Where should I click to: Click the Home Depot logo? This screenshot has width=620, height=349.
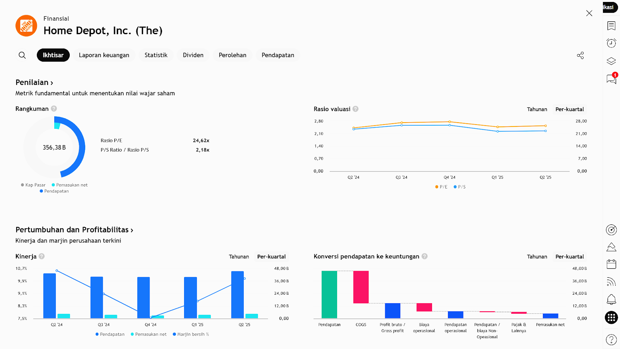[x=26, y=26]
